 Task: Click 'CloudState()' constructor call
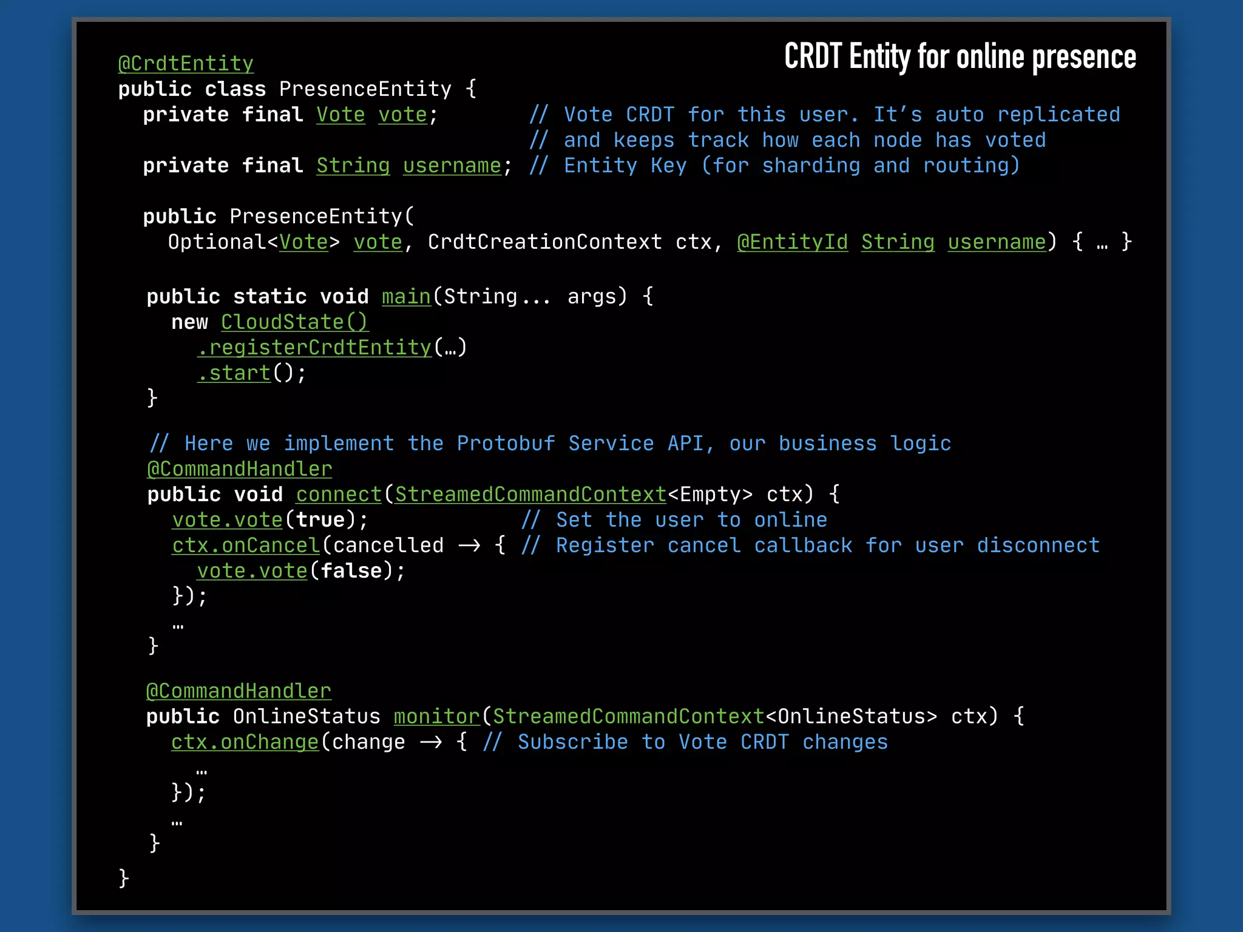click(x=294, y=322)
